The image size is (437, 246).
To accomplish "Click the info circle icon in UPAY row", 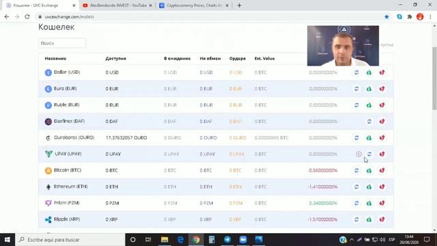I will click(x=358, y=154).
